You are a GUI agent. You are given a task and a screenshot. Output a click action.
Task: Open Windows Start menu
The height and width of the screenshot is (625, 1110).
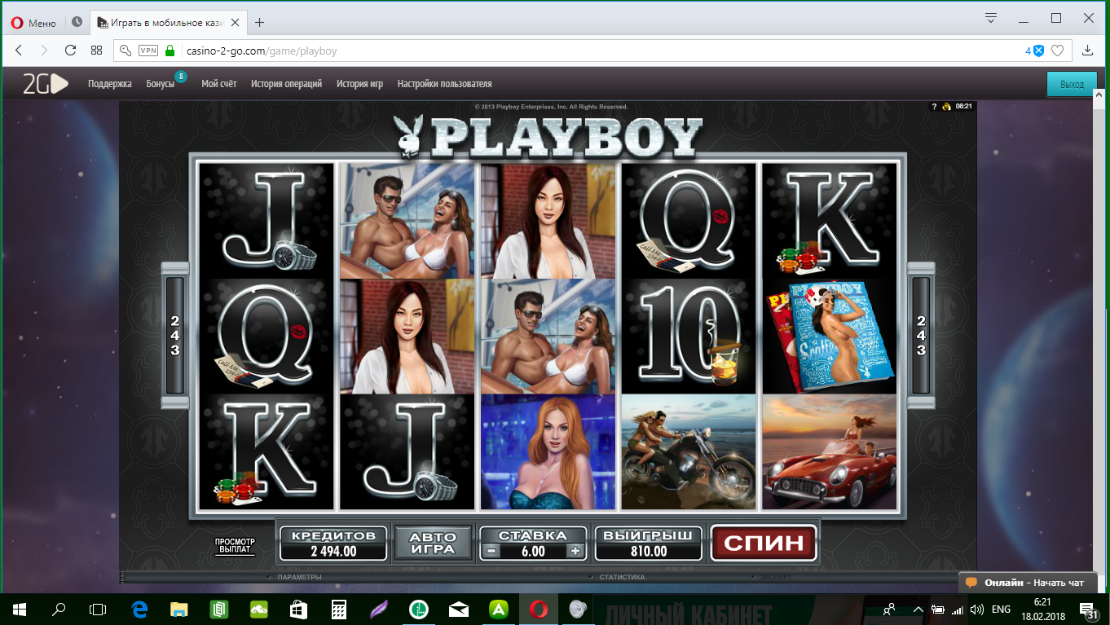coord(20,609)
